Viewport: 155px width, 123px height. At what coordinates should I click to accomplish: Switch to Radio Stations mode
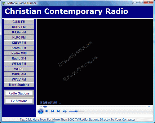tap(19, 94)
